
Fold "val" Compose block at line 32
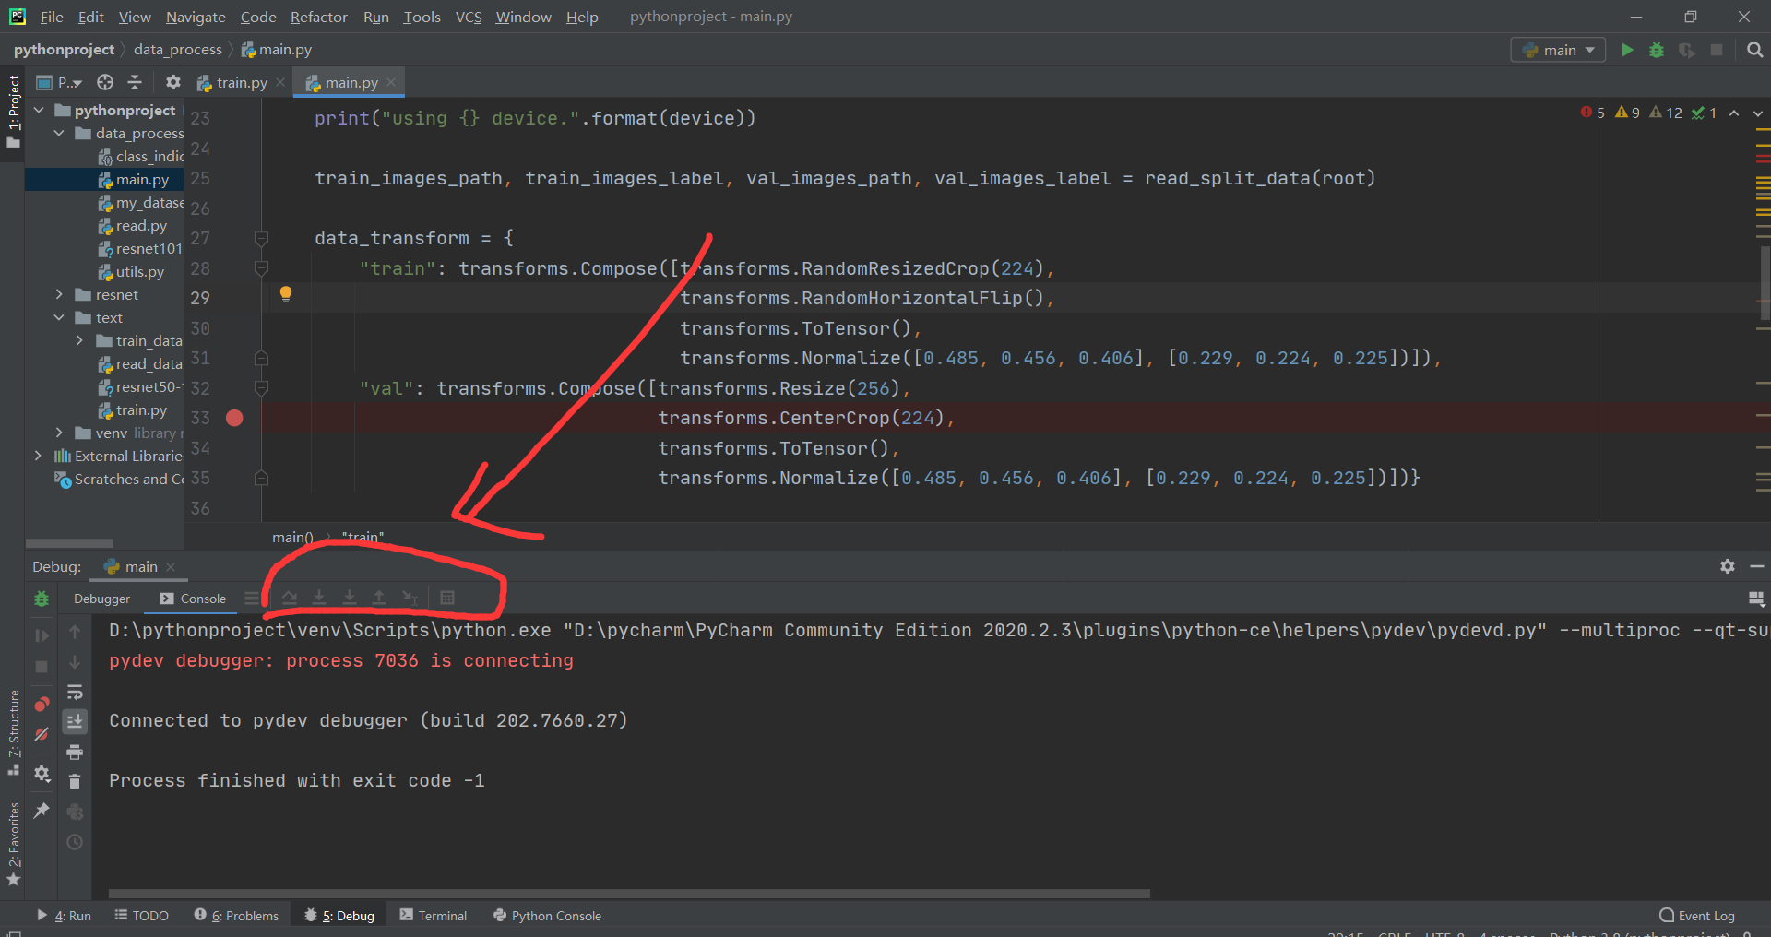point(261,388)
